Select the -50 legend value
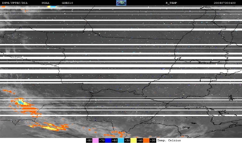This screenshot has height=143, width=242. (x=127, y=140)
